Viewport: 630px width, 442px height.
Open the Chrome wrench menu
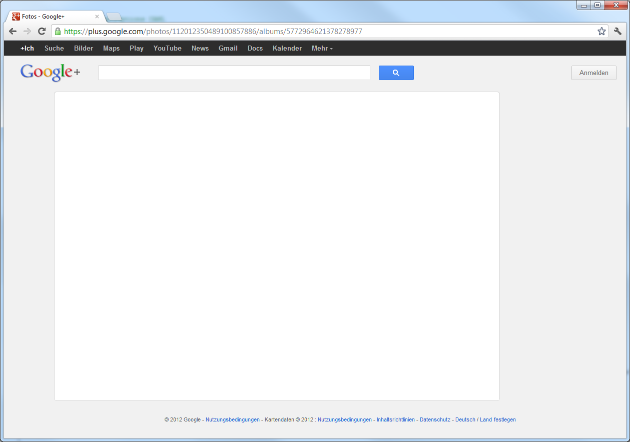click(x=617, y=32)
